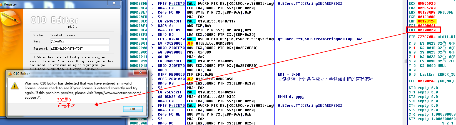Click the EDX register value 002D6760

click(x=427, y=8)
